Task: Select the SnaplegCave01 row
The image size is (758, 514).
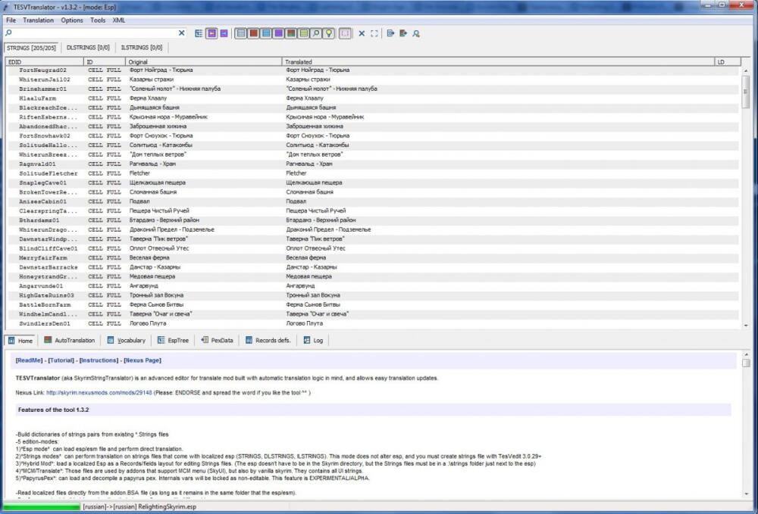Action: (372, 183)
